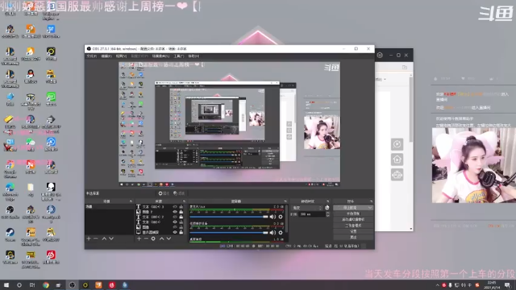Toggle eye visibility of second image source row

pyautogui.click(x=175, y=227)
